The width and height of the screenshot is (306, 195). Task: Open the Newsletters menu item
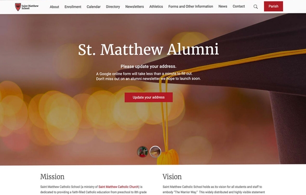coord(134,7)
